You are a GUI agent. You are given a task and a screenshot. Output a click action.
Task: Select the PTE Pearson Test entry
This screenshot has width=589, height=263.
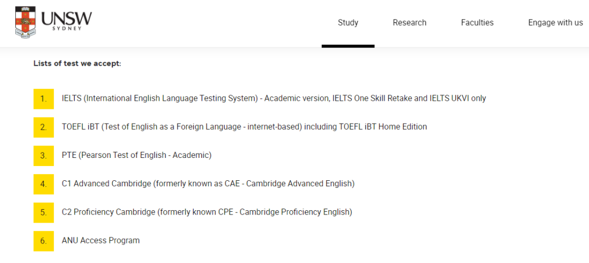[x=136, y=155]
